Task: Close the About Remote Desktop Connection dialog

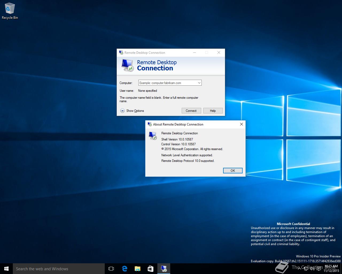Action: (x=242, y=124)
